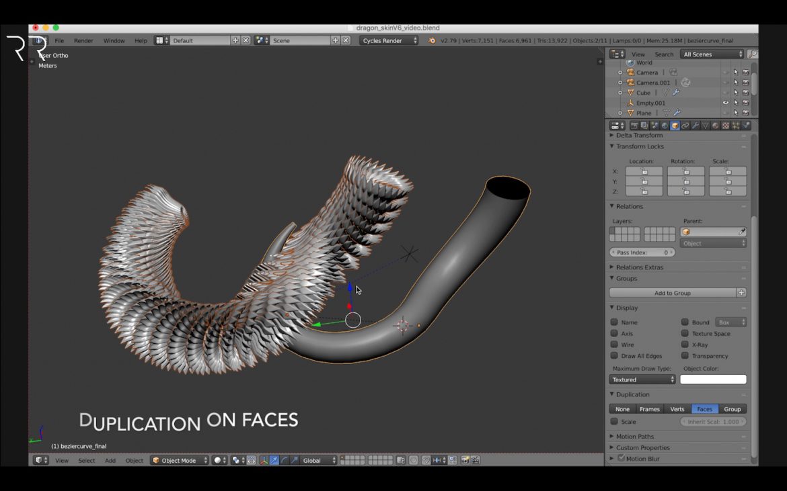The image size is (787, 491).
Task: Expand the Delta Transform section
Action: (x=639, y=135)
